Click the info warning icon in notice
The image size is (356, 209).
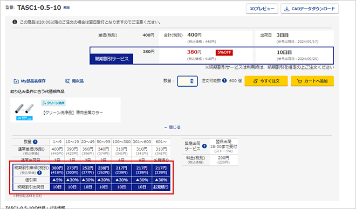15,22
